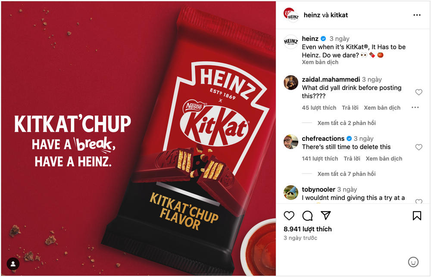Open heinz profile in post header

coord(312,15)
